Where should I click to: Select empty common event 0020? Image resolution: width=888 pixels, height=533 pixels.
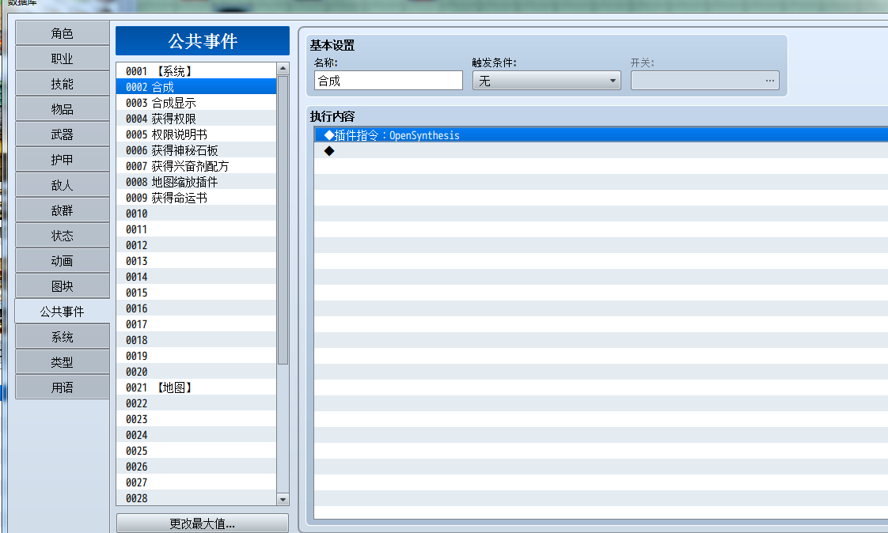[x=196, y=372]
